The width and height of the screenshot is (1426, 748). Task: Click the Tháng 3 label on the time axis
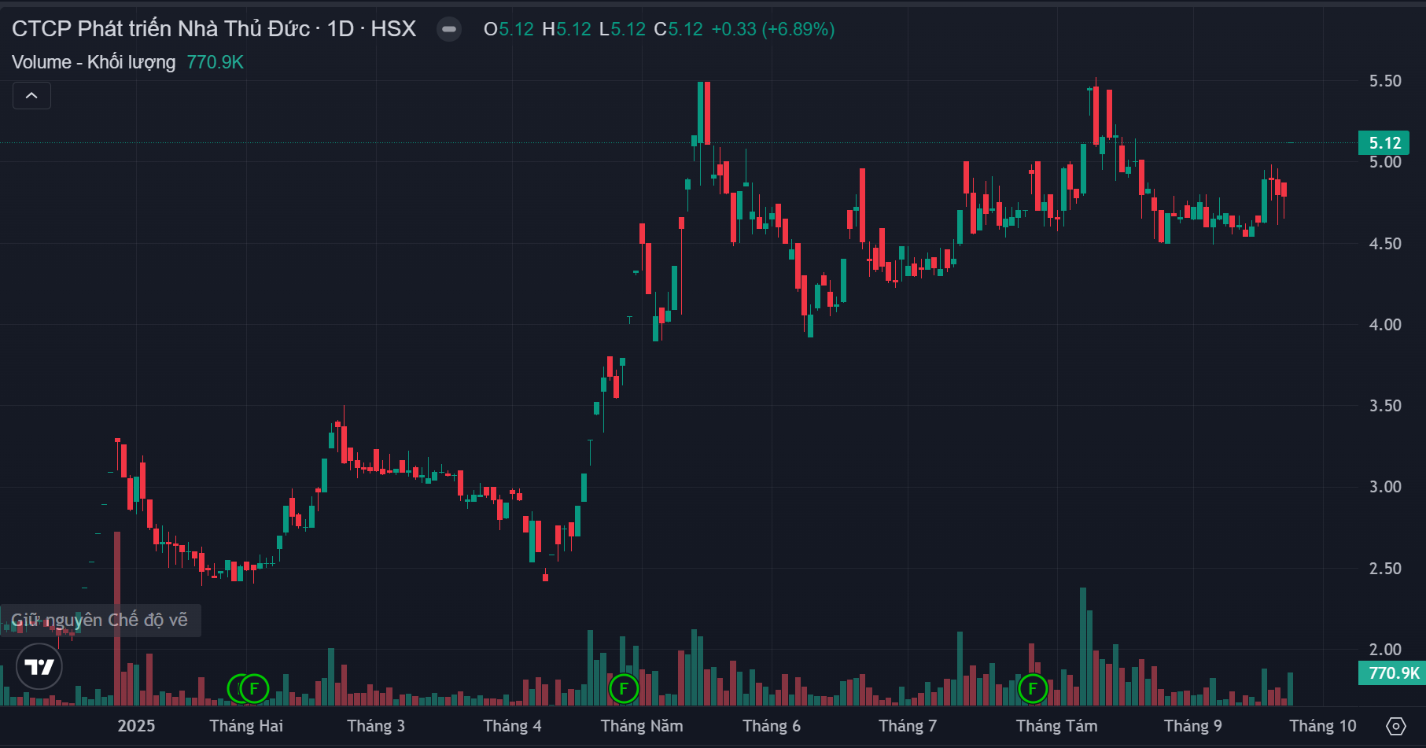[x=376, y=726]
